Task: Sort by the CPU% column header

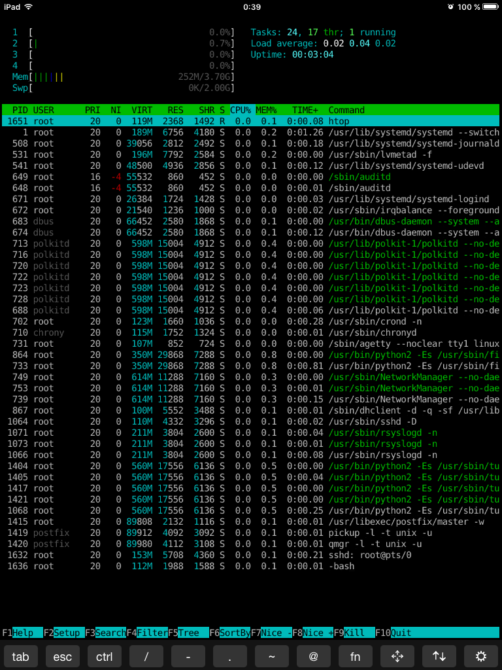Action: coord(240,110)
